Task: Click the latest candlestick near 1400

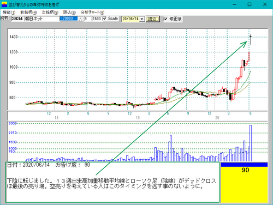Action: point(251,39)
